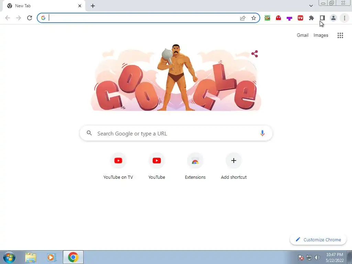Open a new tab with plus button
Screen dimensions: 352x264
point(93,6)
